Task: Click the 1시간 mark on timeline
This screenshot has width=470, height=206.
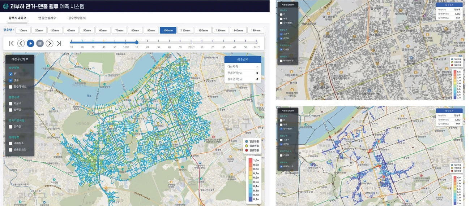Action: click(126, 47)
